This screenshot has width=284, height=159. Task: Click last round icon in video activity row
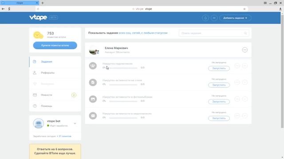coord(245,116)
